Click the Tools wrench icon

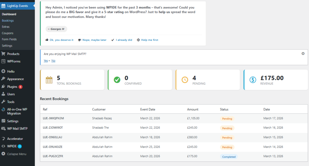click(x=3, y=102)
